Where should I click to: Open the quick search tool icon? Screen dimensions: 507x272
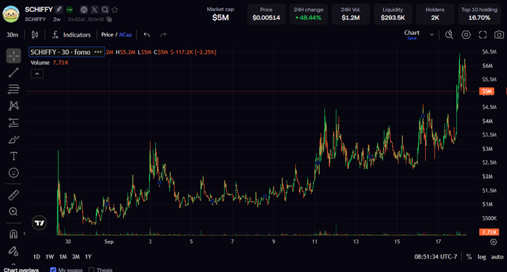449,34
